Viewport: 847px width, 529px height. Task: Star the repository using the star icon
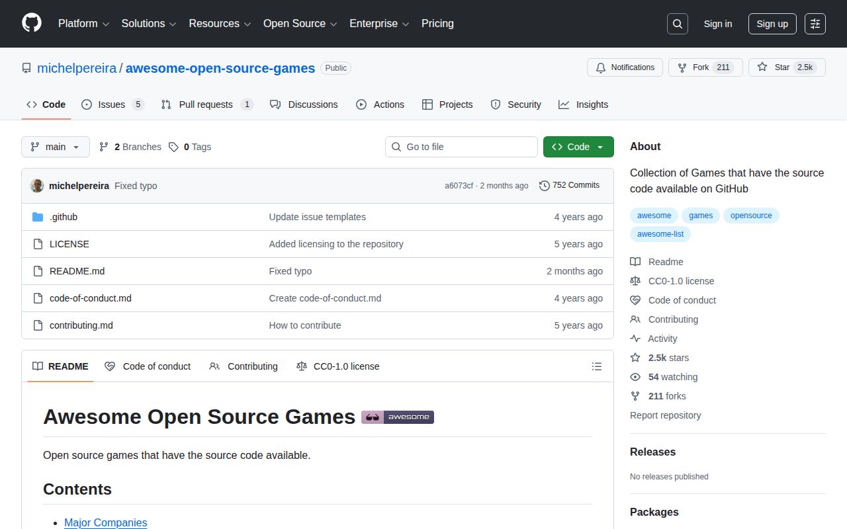coord(762,67)
